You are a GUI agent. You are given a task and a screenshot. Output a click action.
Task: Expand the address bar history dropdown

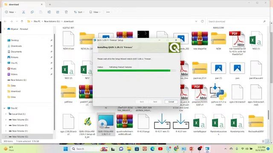[196, 21]
